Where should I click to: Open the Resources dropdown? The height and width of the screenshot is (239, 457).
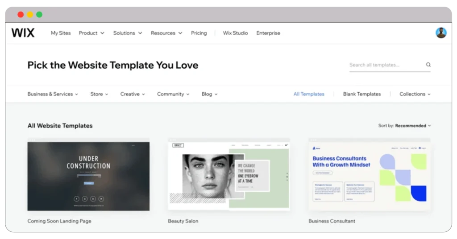click(166, 33)
